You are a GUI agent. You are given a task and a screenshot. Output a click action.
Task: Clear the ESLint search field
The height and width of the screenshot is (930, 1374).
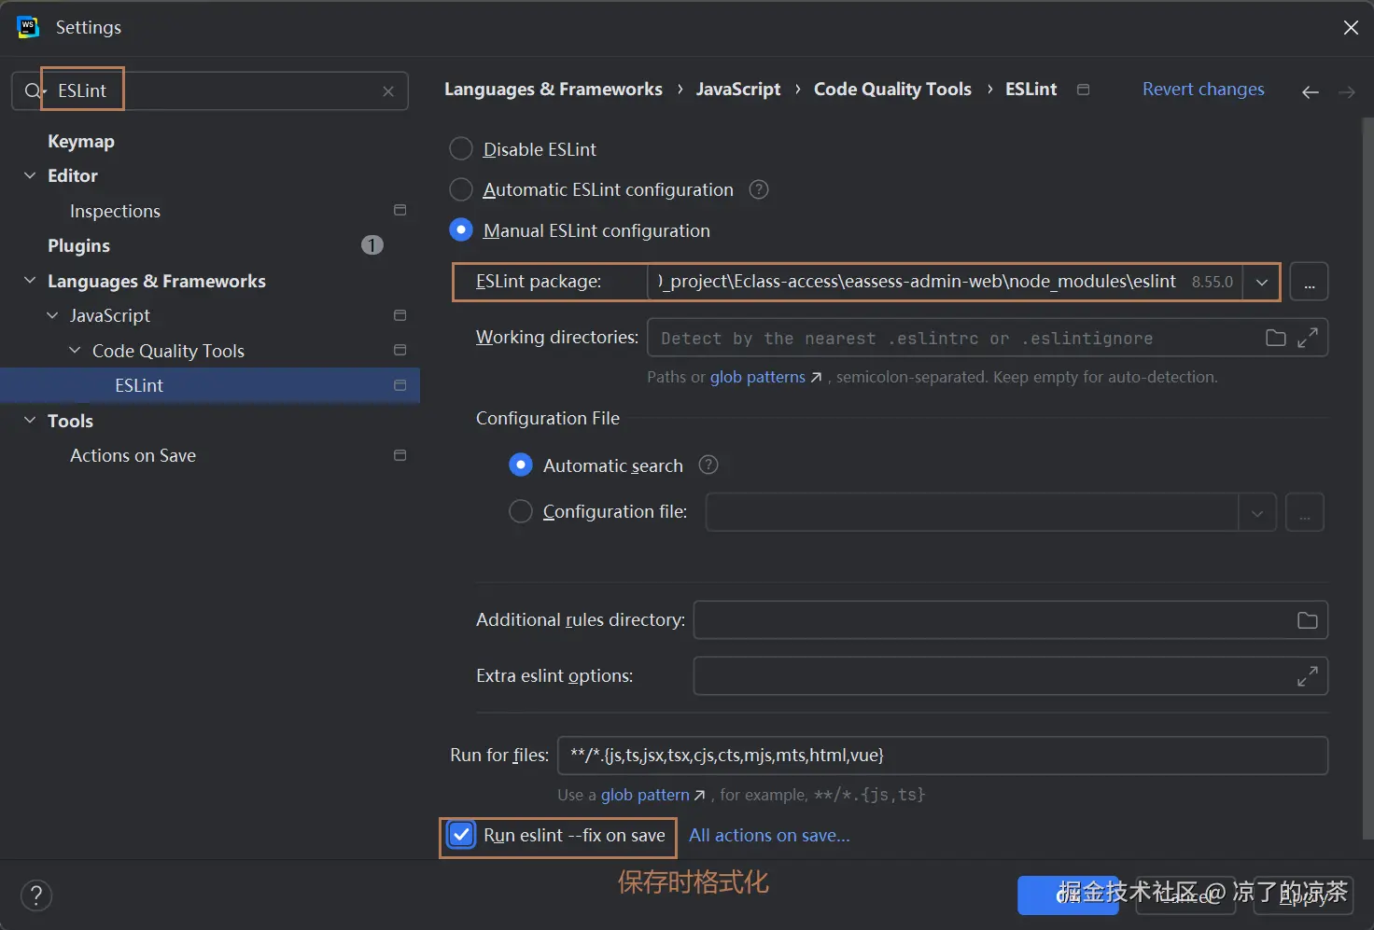(388, 91)
